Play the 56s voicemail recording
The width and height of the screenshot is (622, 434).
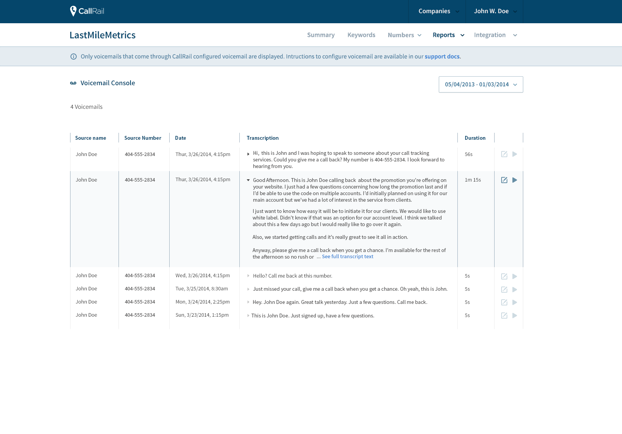(x=515, y=154)
